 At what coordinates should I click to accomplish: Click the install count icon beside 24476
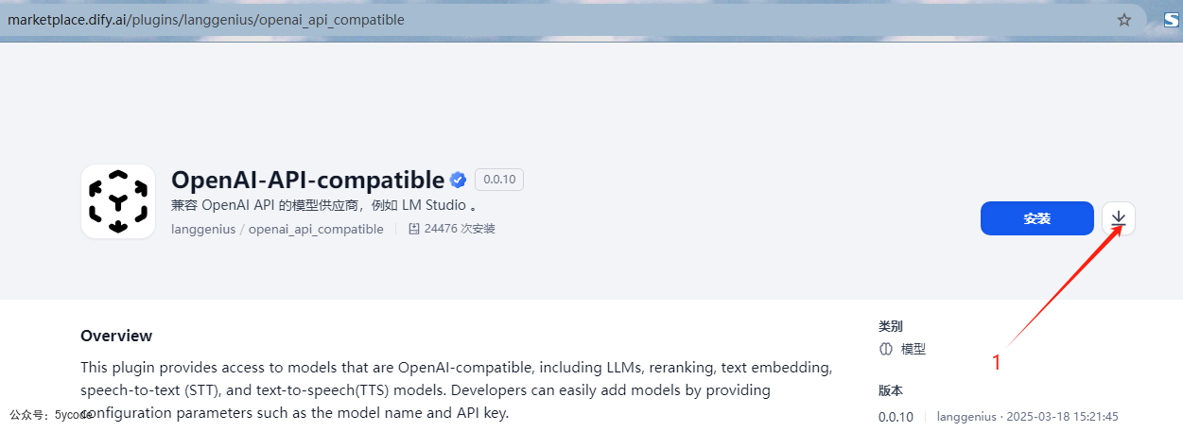tap(414, 229)
